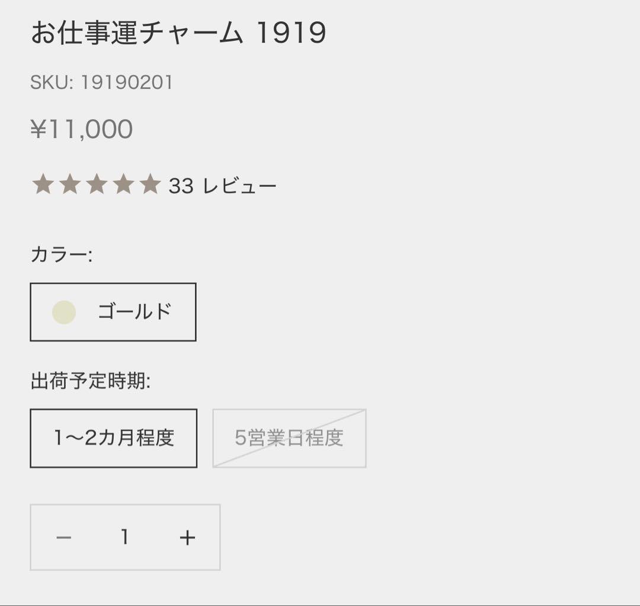
Task: Click the first rating star
Action: (x=44, y=184)
